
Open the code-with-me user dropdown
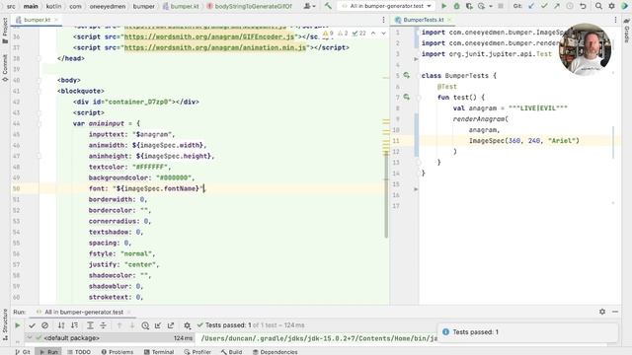[309, 6]
